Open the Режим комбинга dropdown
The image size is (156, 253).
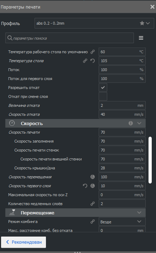click(122, 222)
